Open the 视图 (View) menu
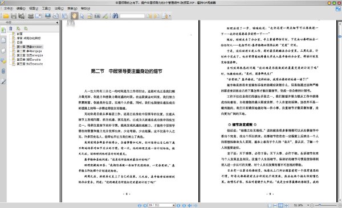 (34, 9)
